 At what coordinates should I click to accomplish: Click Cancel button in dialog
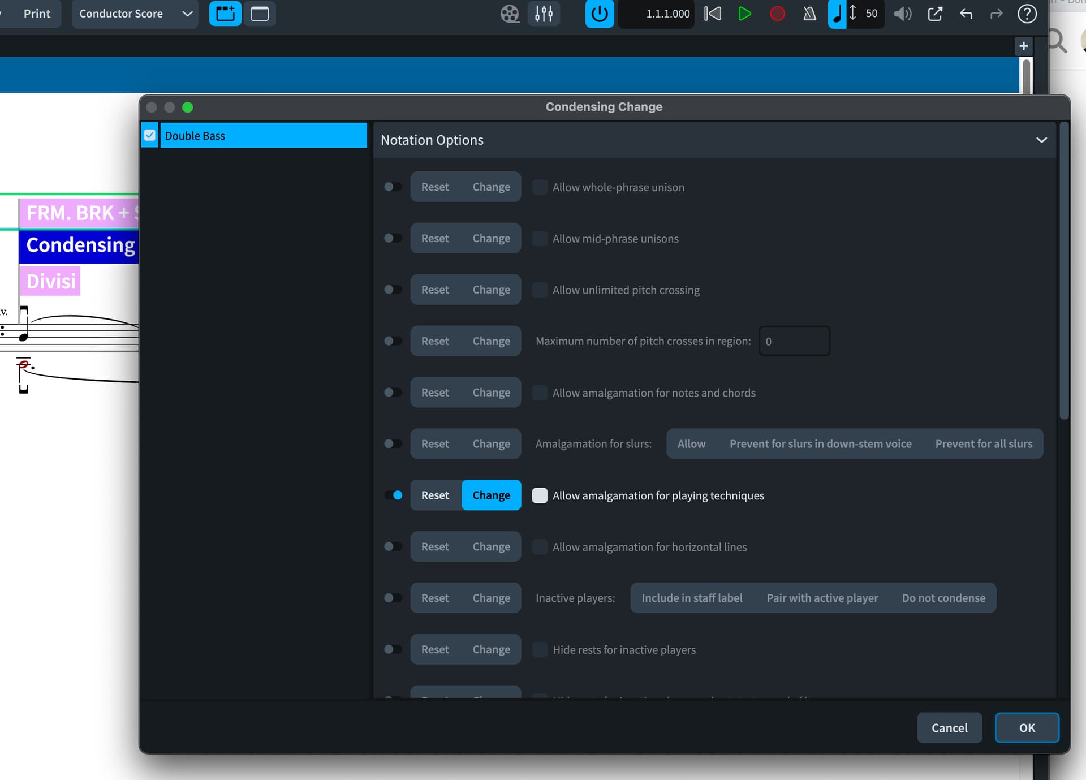point(949,727)
